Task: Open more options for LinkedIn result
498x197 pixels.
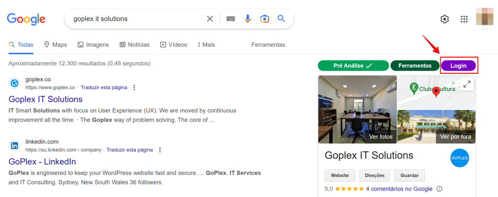Action: [160, 150]
